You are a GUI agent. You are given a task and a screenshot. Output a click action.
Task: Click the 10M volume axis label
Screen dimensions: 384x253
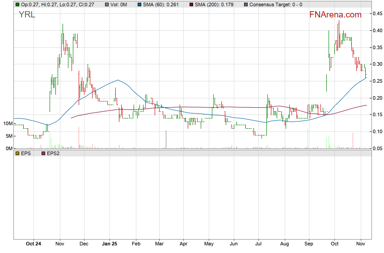click(x=7, y=123)
